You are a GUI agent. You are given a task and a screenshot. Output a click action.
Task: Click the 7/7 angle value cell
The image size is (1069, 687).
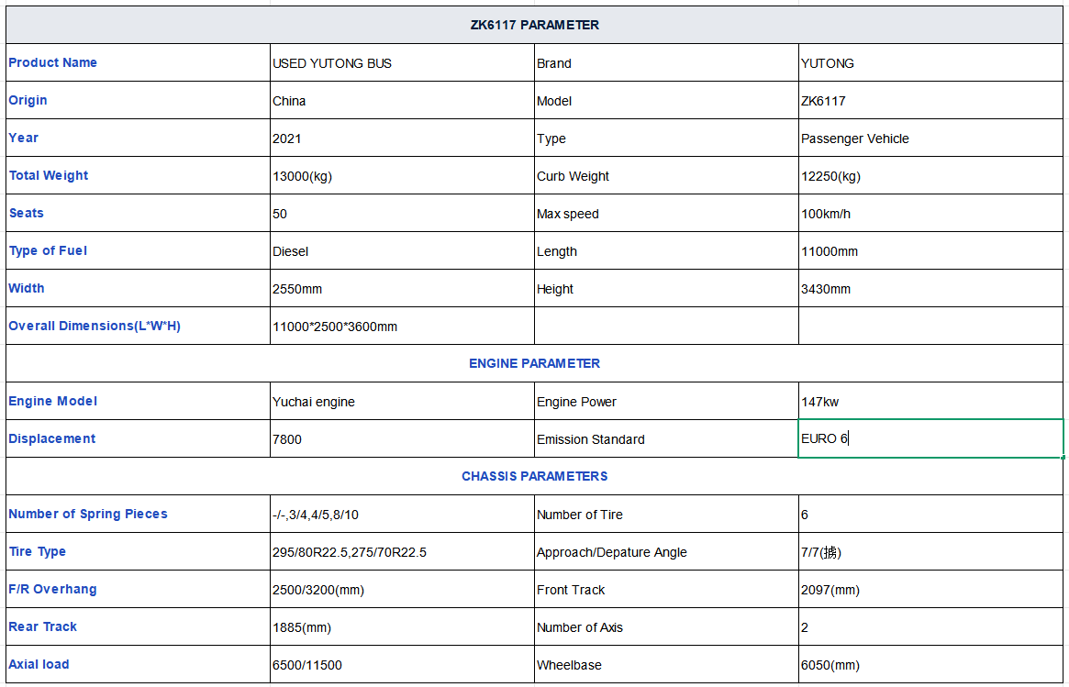pos(930,551)
